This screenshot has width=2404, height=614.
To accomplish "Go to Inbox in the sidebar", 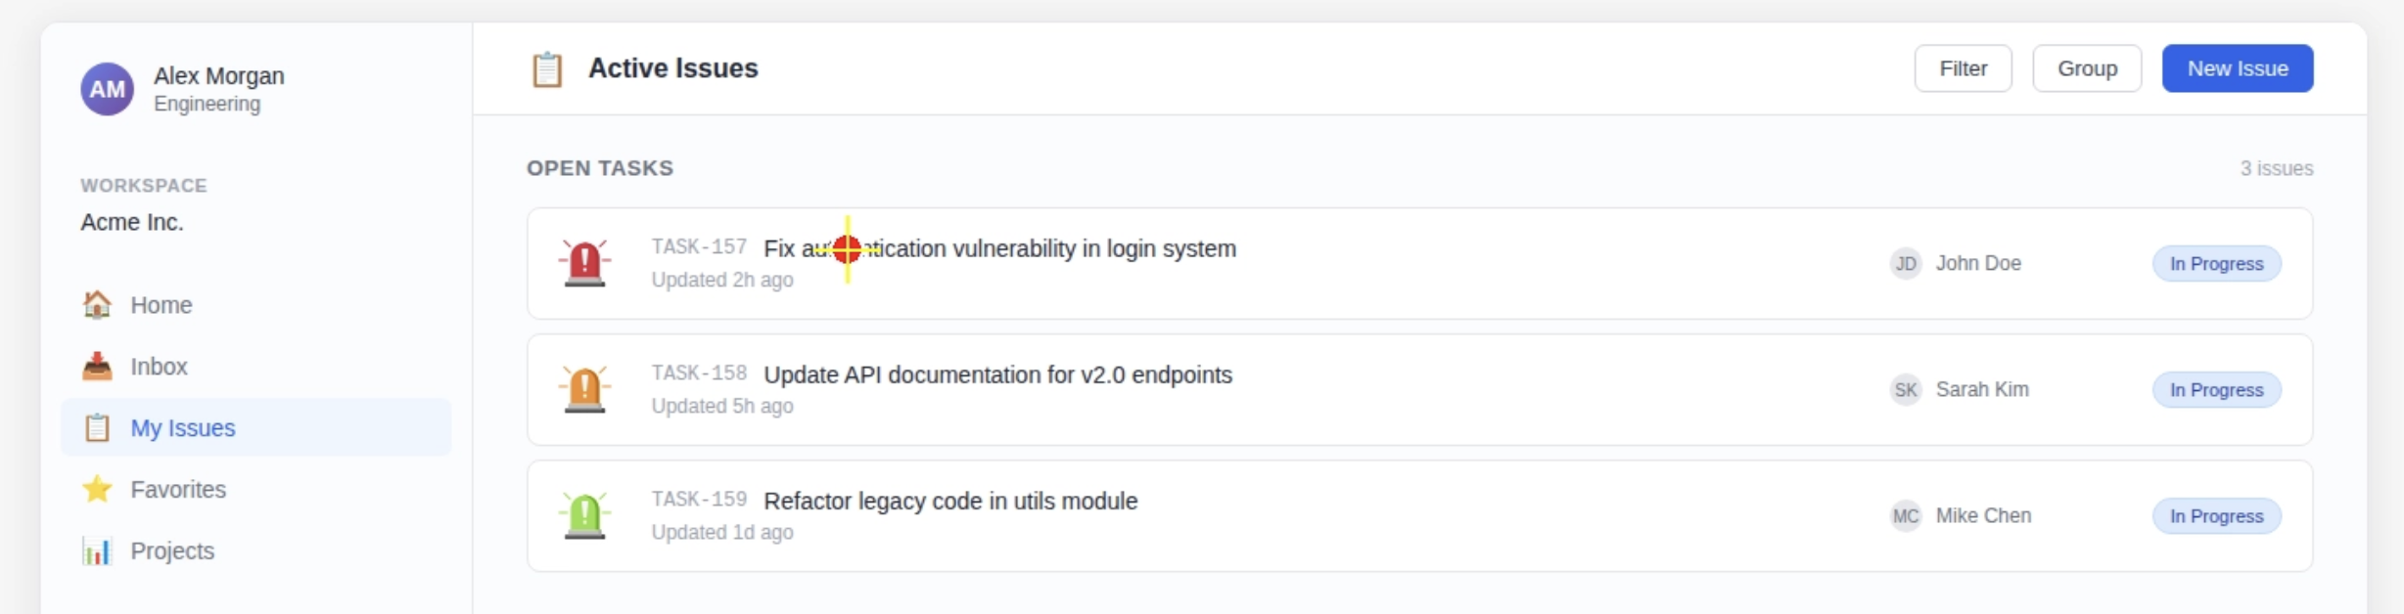I will coord(256,367).
